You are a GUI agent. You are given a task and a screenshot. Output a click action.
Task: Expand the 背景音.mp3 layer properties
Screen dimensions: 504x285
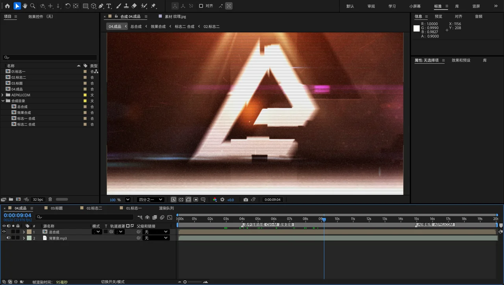(x=24, y=238)
